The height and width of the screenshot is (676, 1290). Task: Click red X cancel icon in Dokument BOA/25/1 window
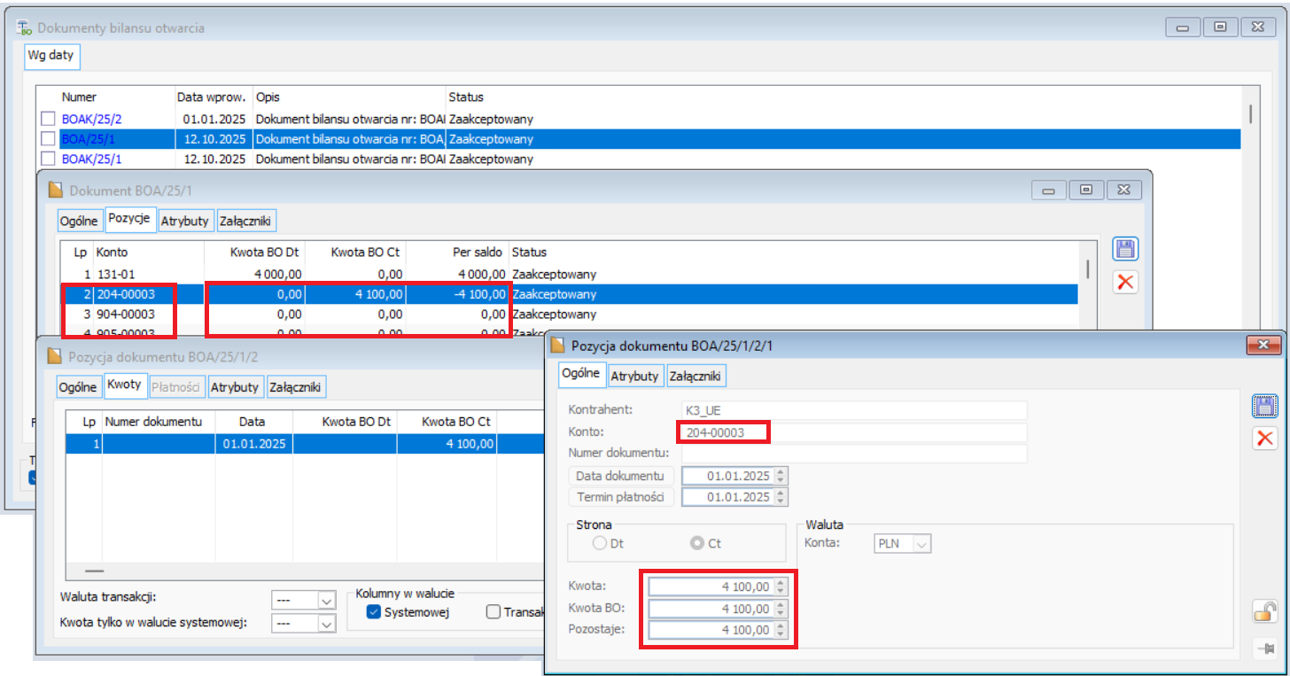point(1125,283)
